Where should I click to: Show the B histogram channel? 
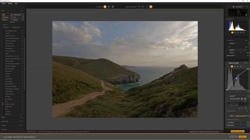(x=241, y=32)
